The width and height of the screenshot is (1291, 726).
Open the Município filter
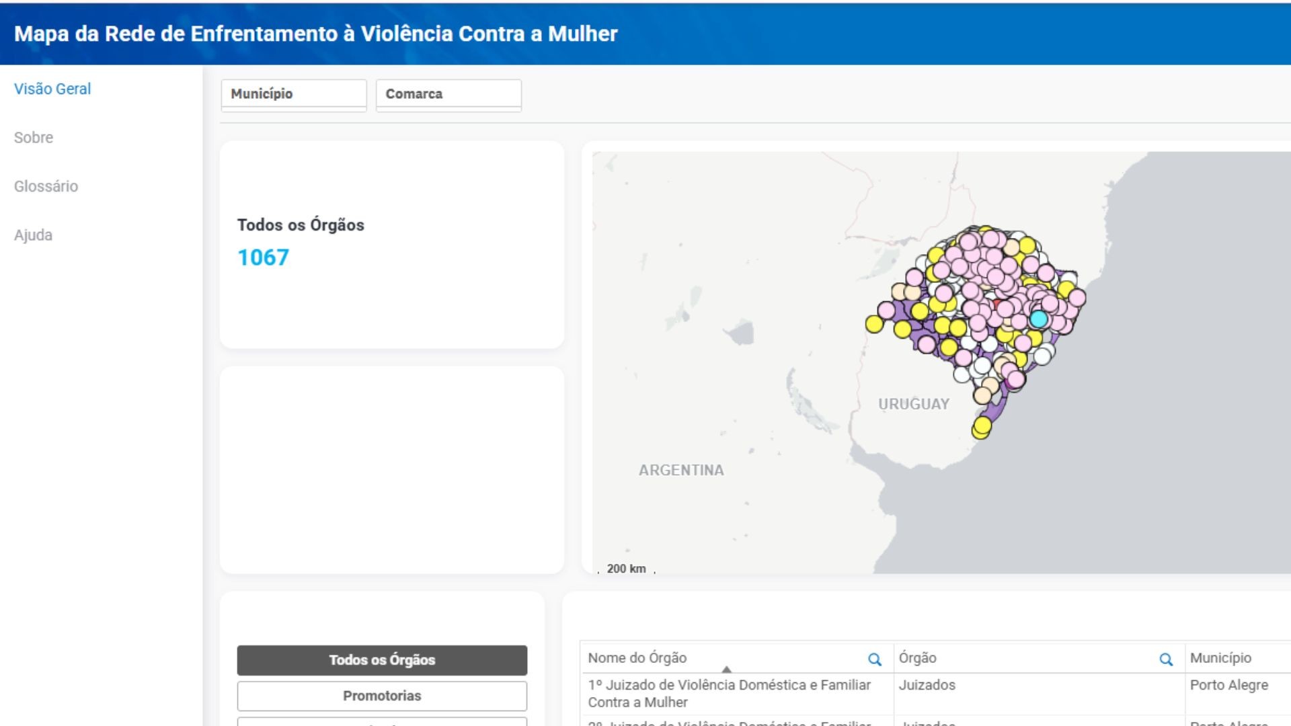(x=293, y=94)
